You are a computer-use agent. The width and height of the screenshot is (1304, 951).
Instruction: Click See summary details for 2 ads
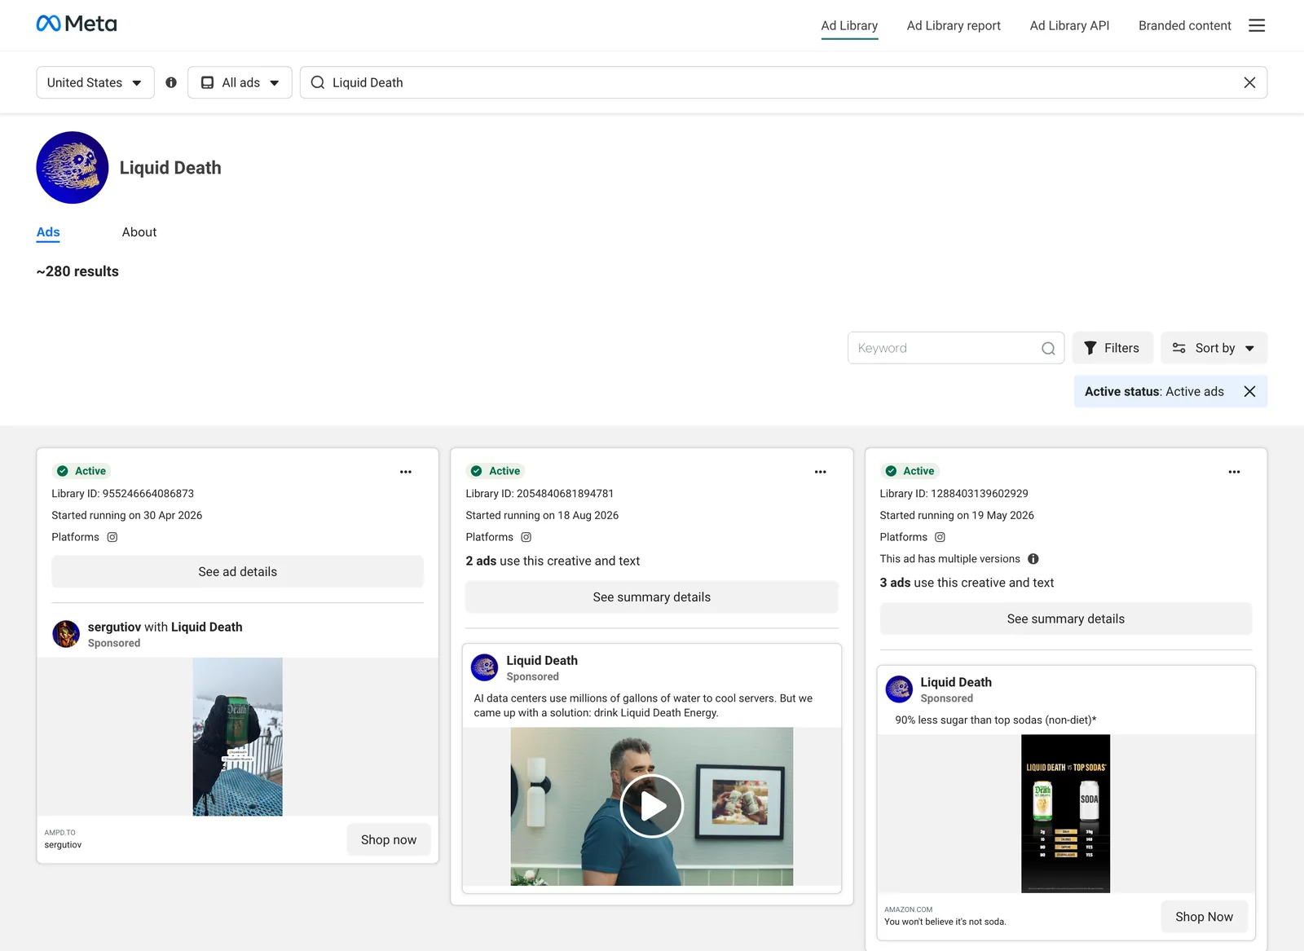[652, 597]
